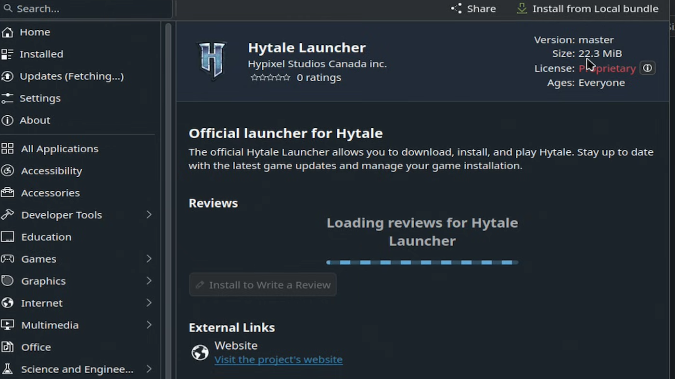Click Hypixel Studios Canada inc. text
This screenshot has width=675, height=379.
click(x=317, y=64)
